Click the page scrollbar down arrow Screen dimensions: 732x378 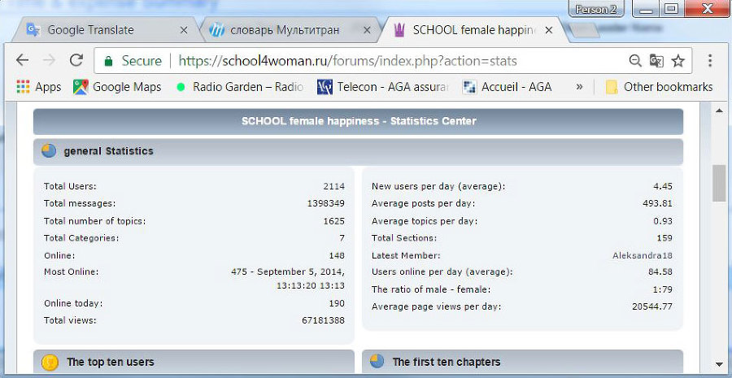click(719, 363)
